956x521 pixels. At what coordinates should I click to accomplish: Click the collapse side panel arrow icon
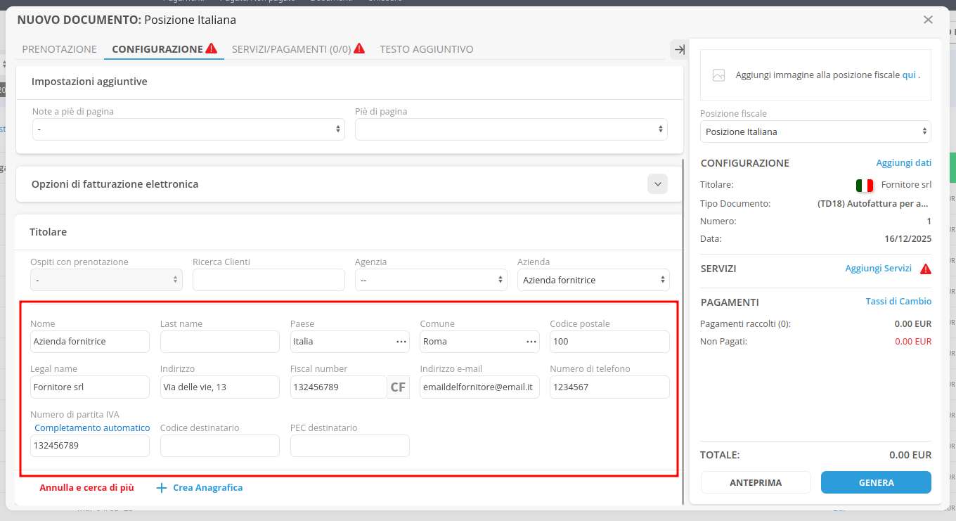(679, 49)
